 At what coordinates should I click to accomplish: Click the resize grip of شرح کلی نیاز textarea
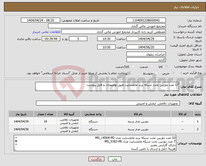pos(37,90)
